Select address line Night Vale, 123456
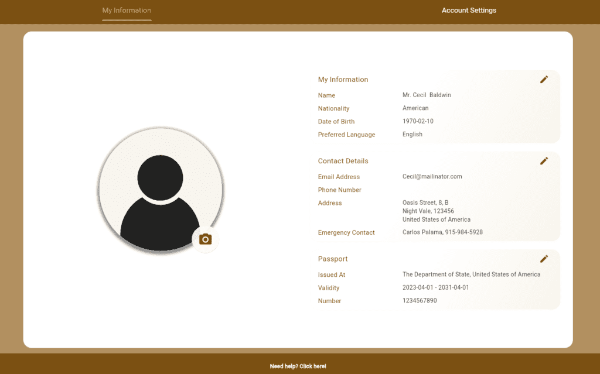Screen dimensions: 600x374 point(428,211)
